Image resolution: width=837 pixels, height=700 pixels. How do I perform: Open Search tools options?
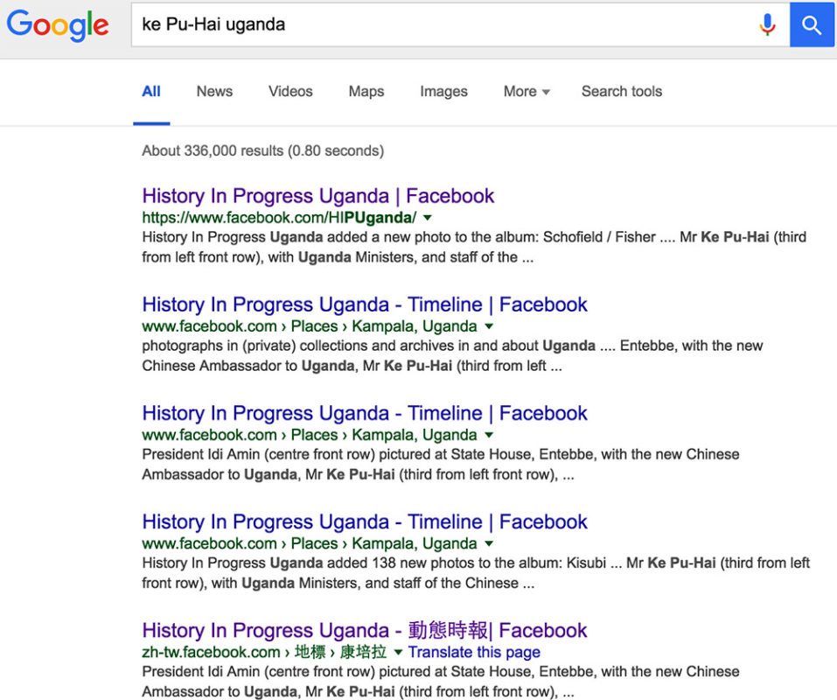(x=621, y=91)
